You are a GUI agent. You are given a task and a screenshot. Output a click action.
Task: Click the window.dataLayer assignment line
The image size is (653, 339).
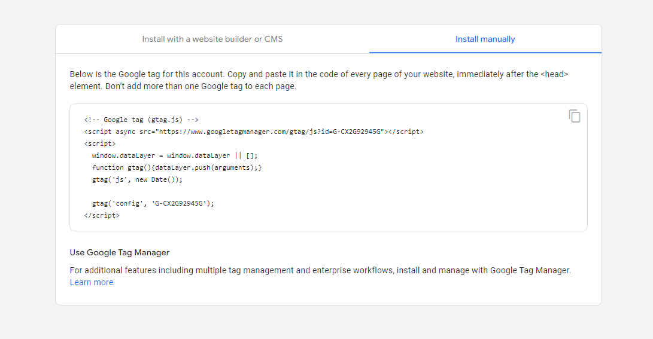click(x=174, y=155)
